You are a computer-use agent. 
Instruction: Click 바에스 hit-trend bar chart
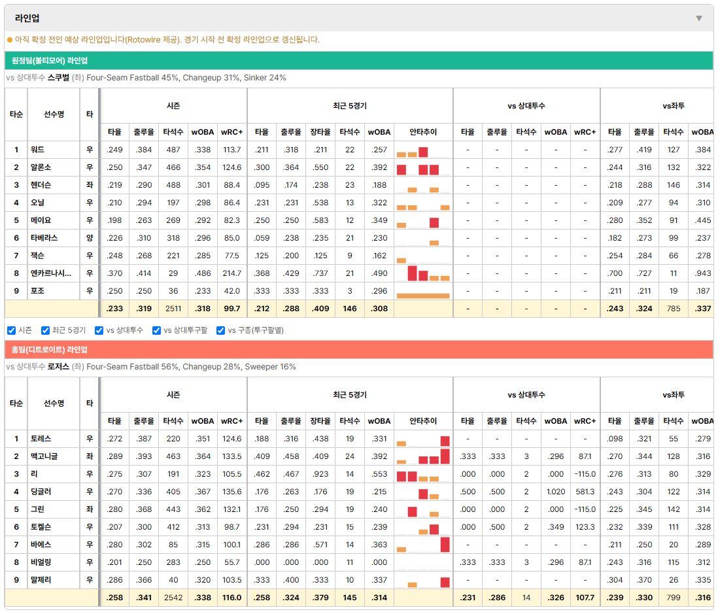(x=423, y=545)
